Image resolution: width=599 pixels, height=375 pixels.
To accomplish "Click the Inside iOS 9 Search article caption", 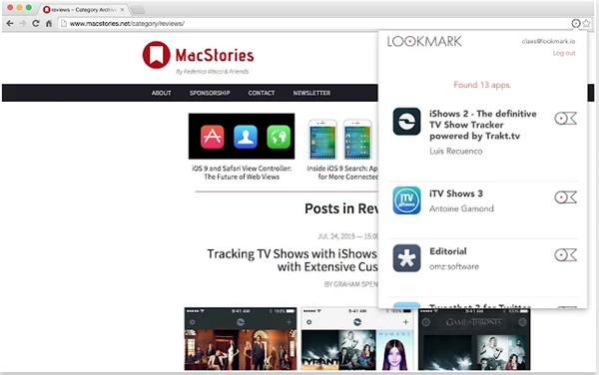I will [x=342, y=173].
